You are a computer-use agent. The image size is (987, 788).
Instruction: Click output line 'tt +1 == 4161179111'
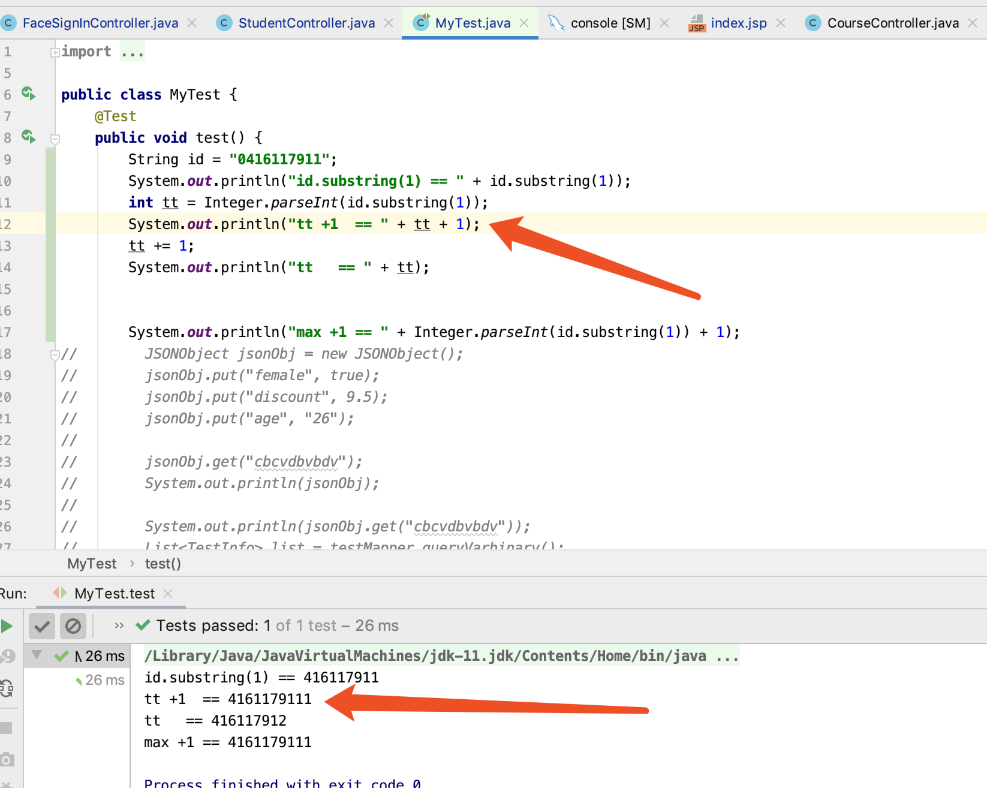click(228, 699)
